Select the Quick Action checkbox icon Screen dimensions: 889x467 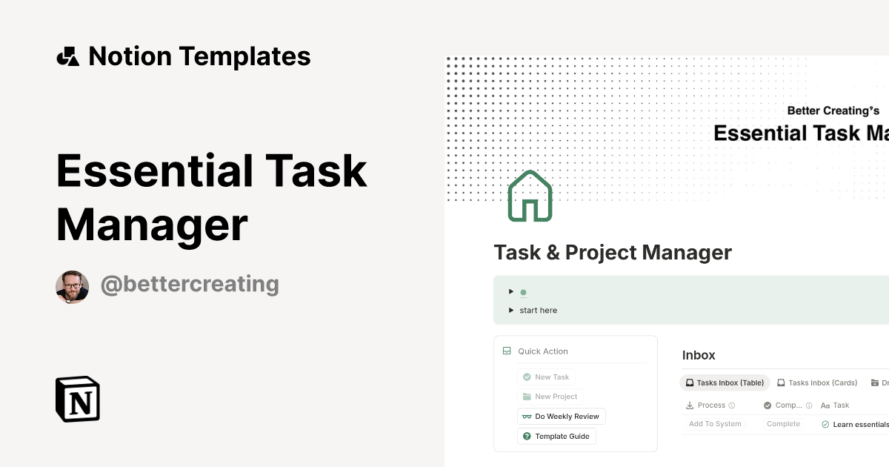(x=507, y=351)
